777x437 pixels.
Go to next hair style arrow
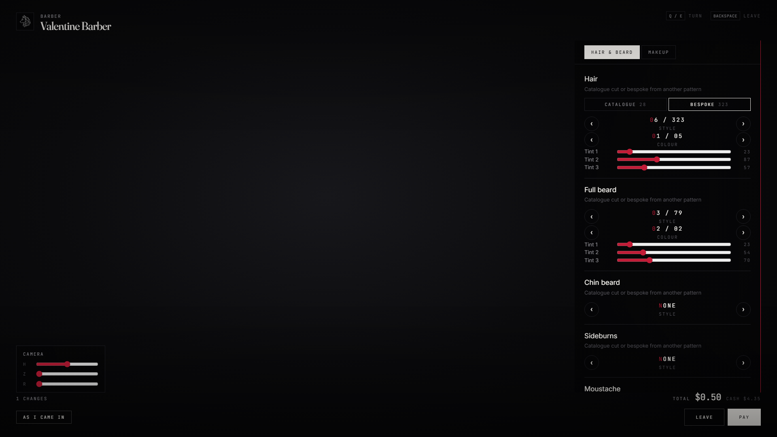pos(743,124)
